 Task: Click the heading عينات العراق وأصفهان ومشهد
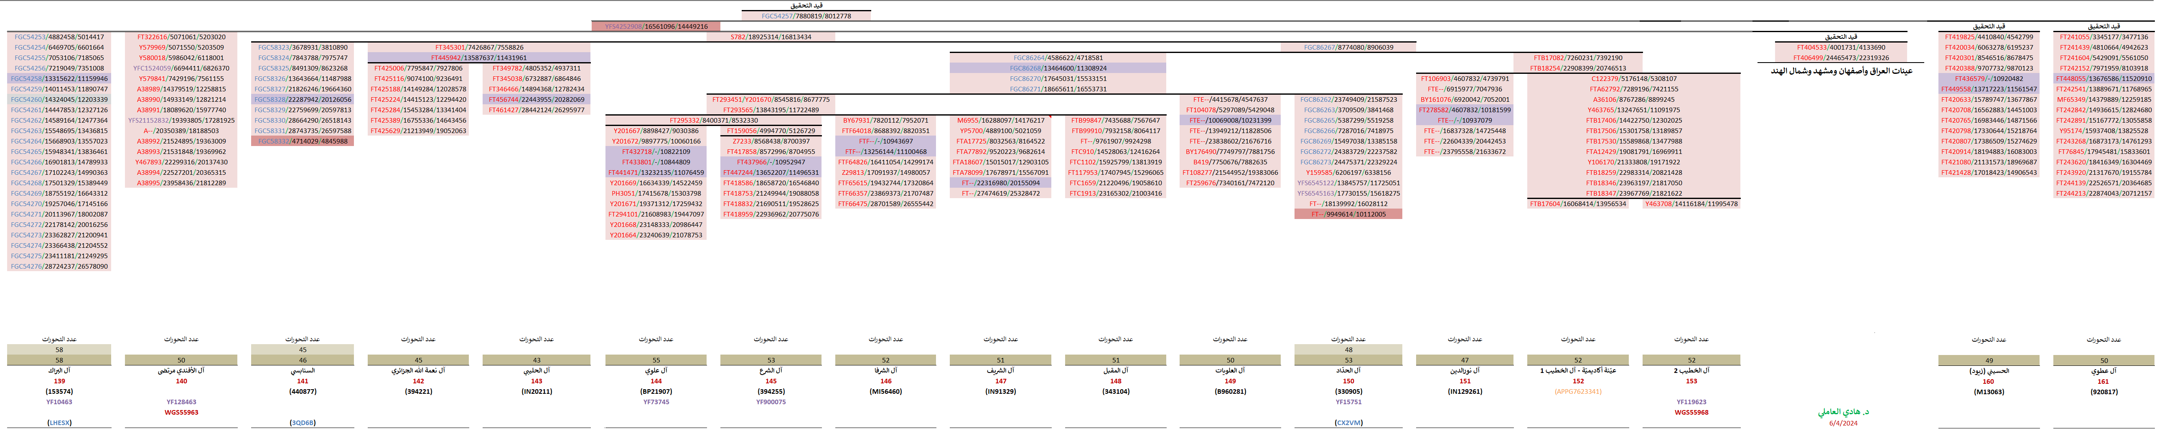click(x=1841, y=71)
